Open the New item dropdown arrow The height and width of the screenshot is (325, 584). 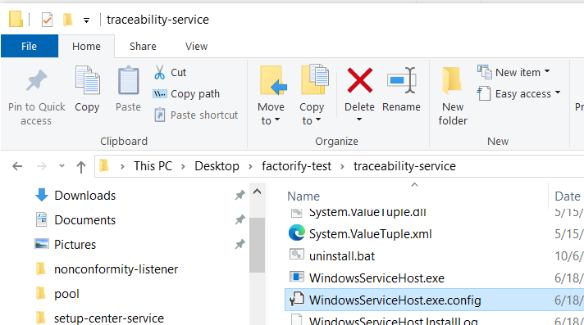pyautogui.click(x=547, y=71)
